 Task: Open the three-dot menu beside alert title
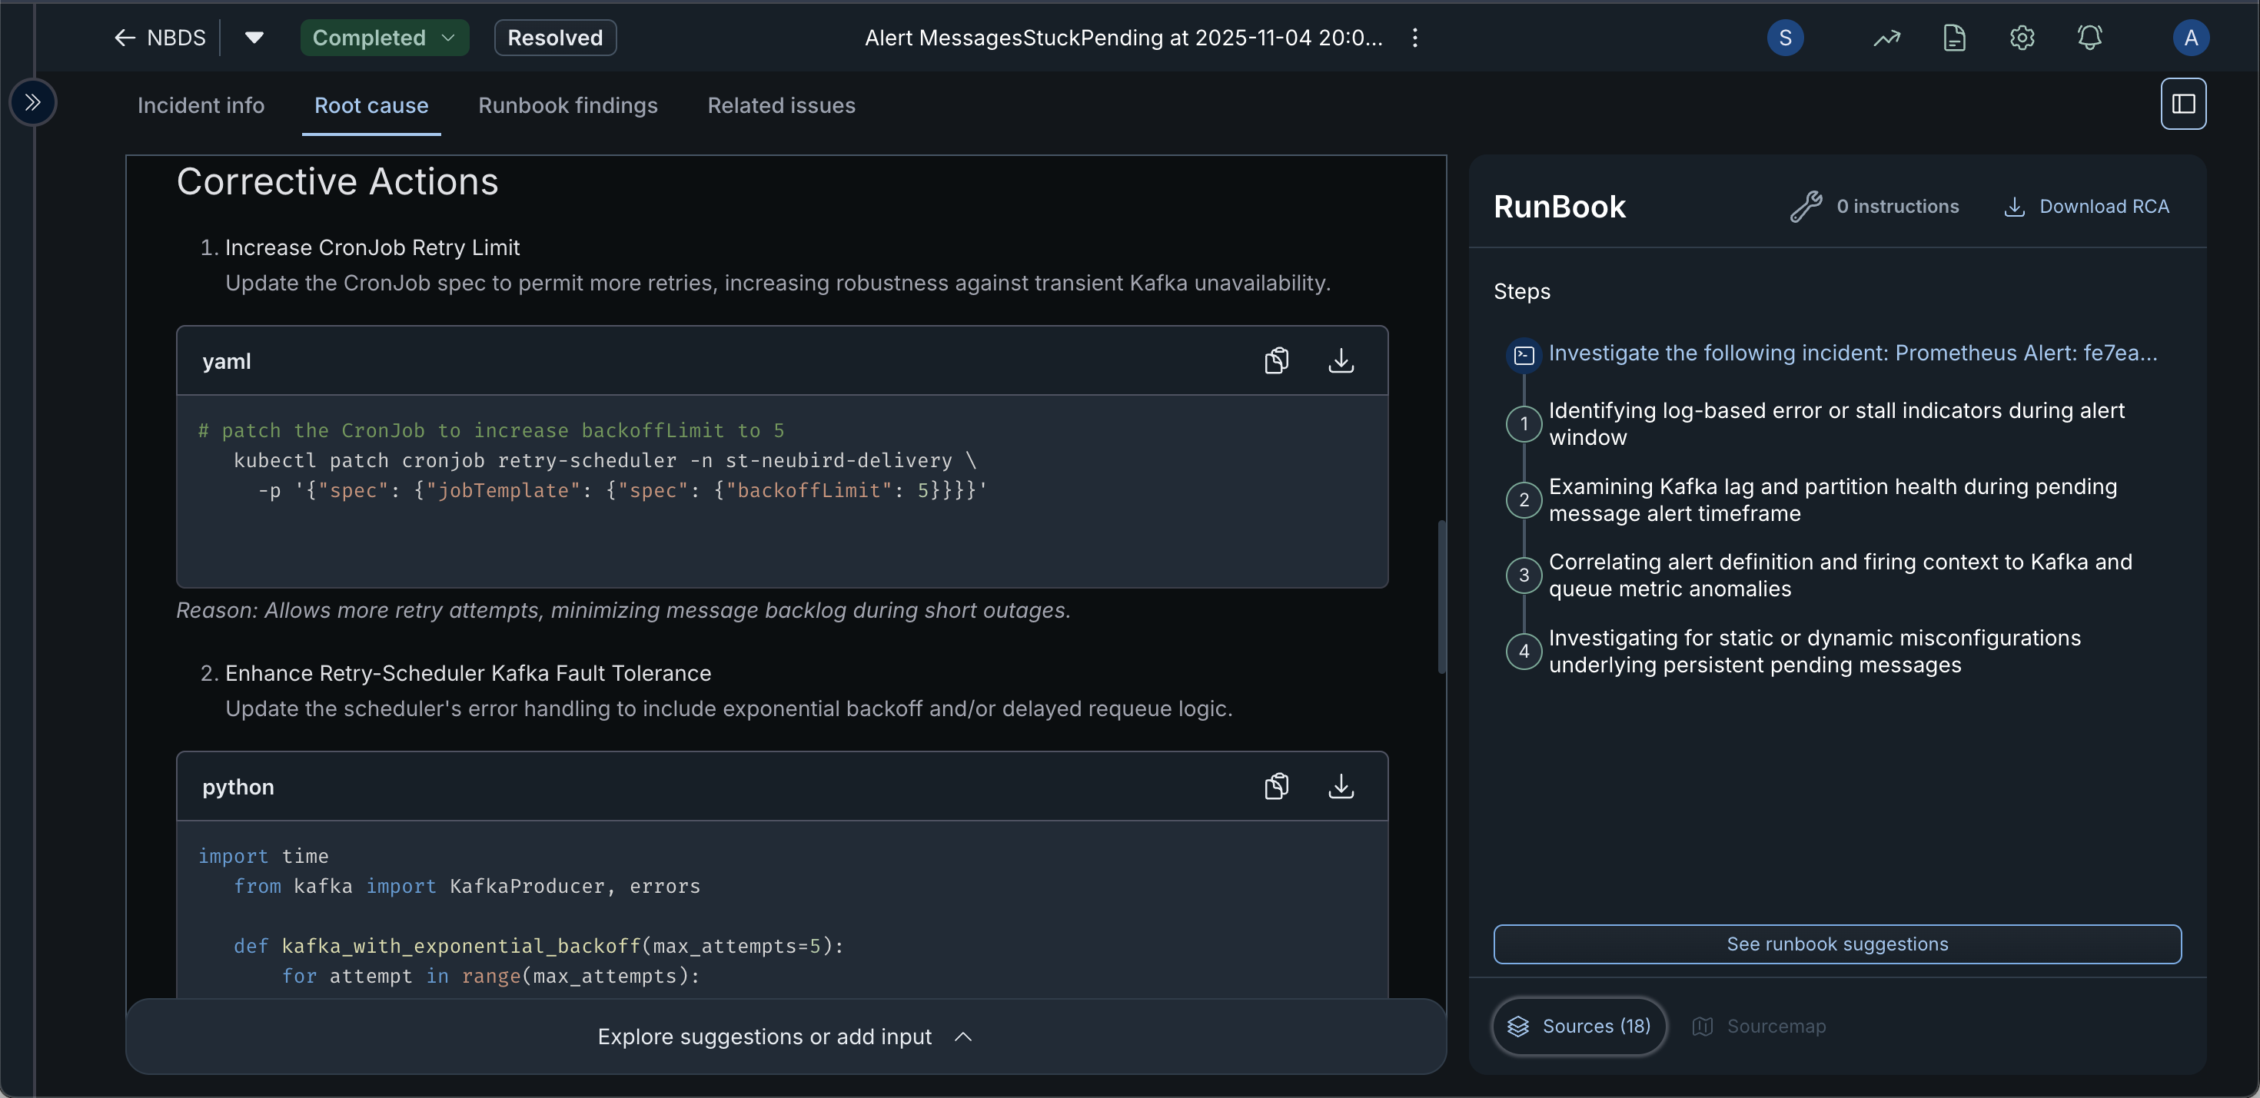[1414, 38]
